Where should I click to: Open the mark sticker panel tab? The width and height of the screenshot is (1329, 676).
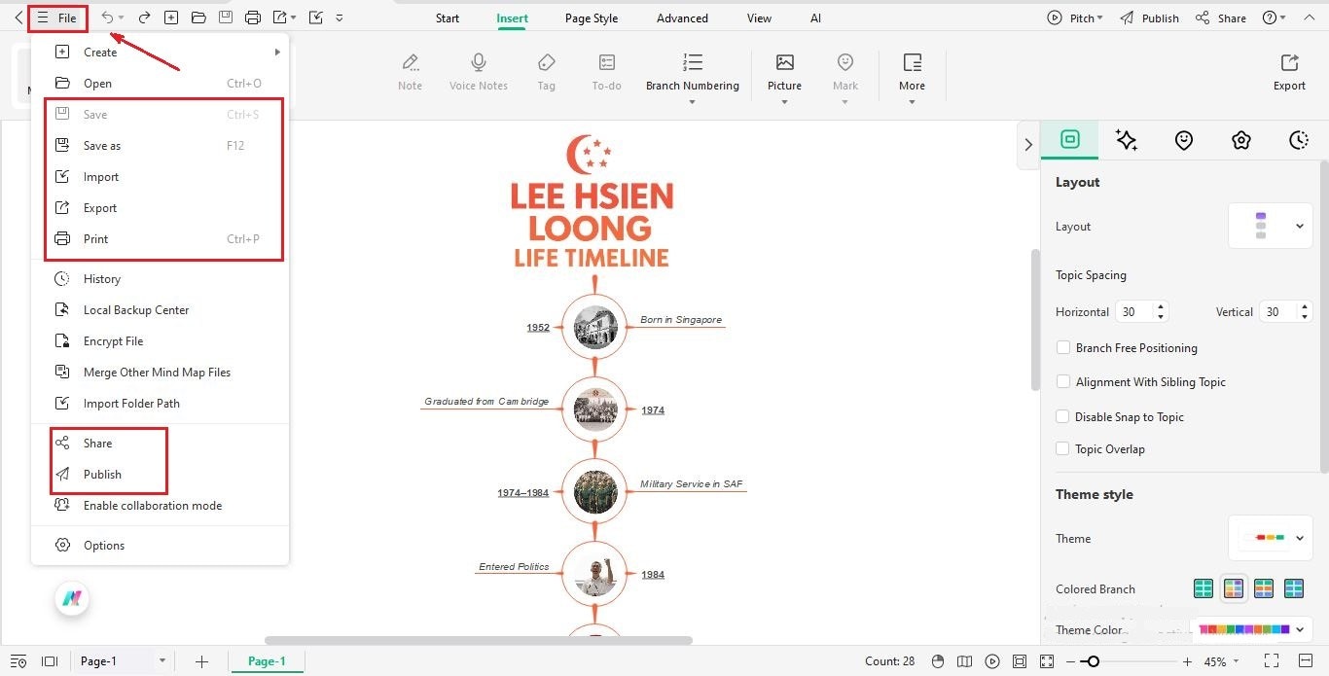tap(1184, 140)
